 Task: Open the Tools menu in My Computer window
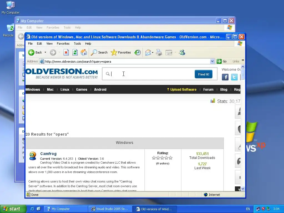click(67, 27)
